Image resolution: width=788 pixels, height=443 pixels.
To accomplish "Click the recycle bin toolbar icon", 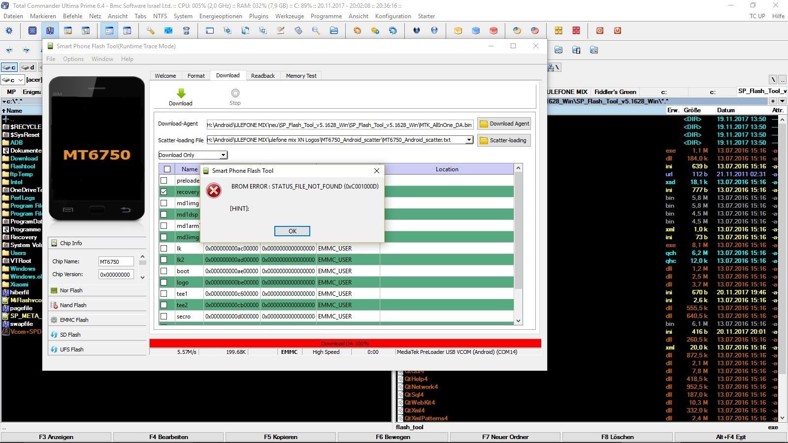I will (186, 31).
